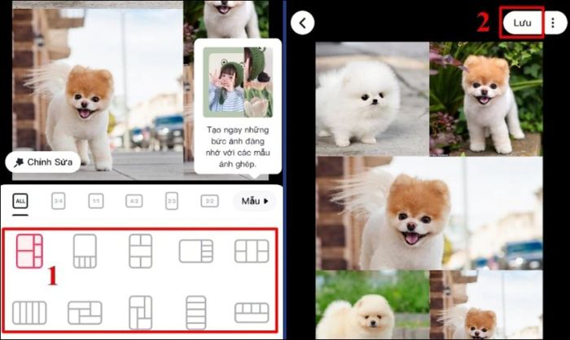
Task: Pick layout with four top cells and wide bottom
Action: [252, 313]
